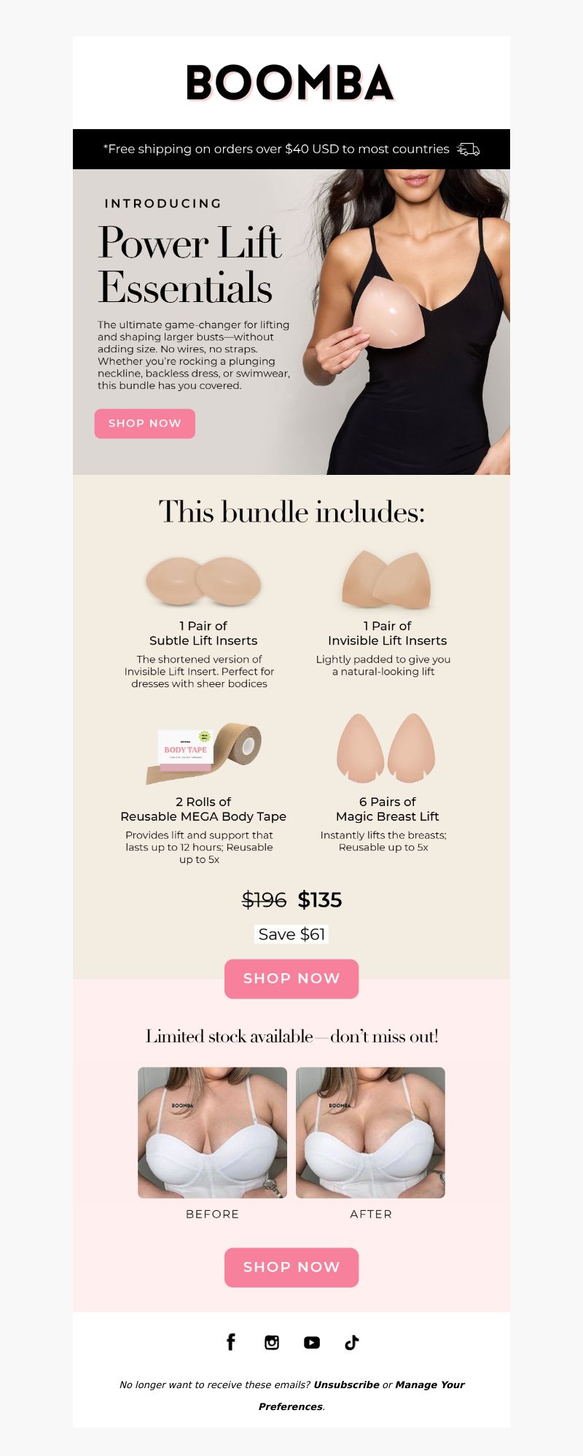The image size is (583, 1456).
Task: Select the Subtle Lift Inserts product image
Action: coord(203,581)
